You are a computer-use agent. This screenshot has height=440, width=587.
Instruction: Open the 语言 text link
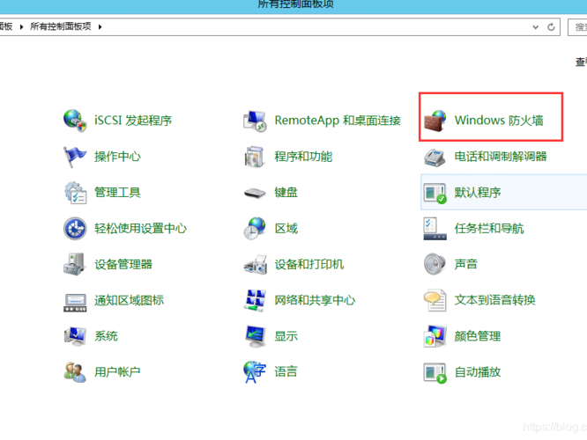[x=286, y=372]
